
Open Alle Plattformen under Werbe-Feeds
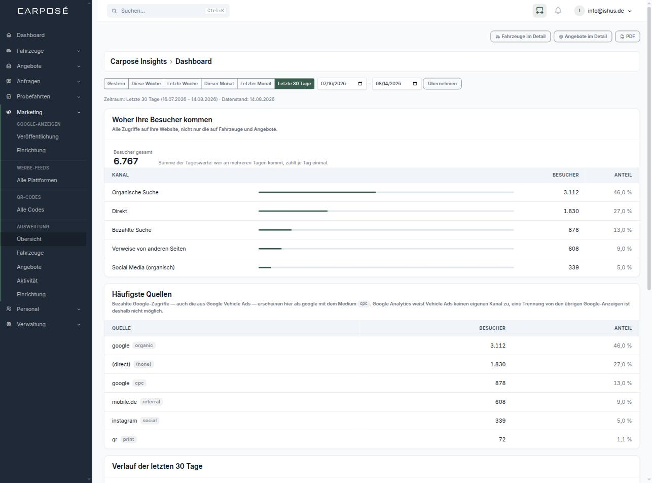tap(37, 180)
